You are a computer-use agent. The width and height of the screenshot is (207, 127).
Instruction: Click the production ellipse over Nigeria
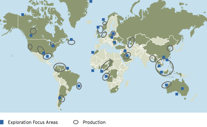click(106, 65)
